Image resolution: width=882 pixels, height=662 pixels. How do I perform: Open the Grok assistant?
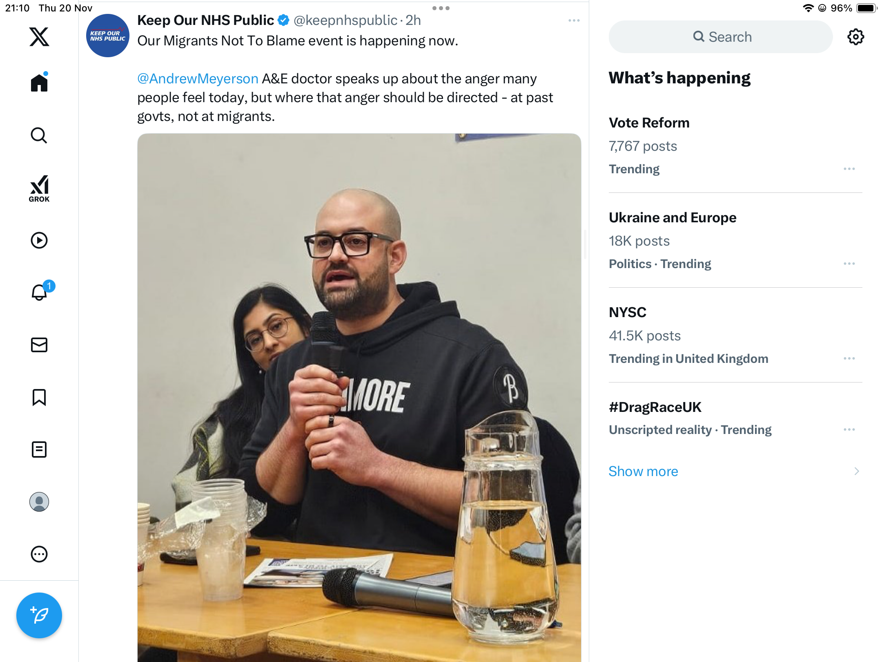pos(39,188)
